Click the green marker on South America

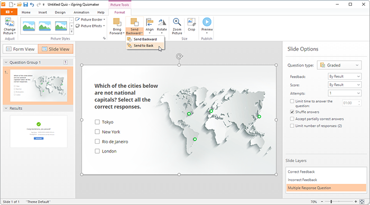click(195, 139)
